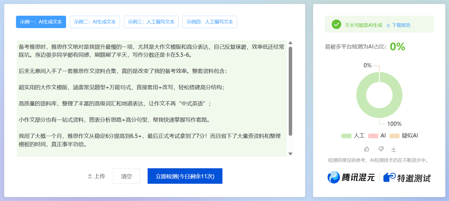This screenshot has width=449, height=201.
Task: Click the download icon below the chart legend
Action: click(x=394, y=149)
